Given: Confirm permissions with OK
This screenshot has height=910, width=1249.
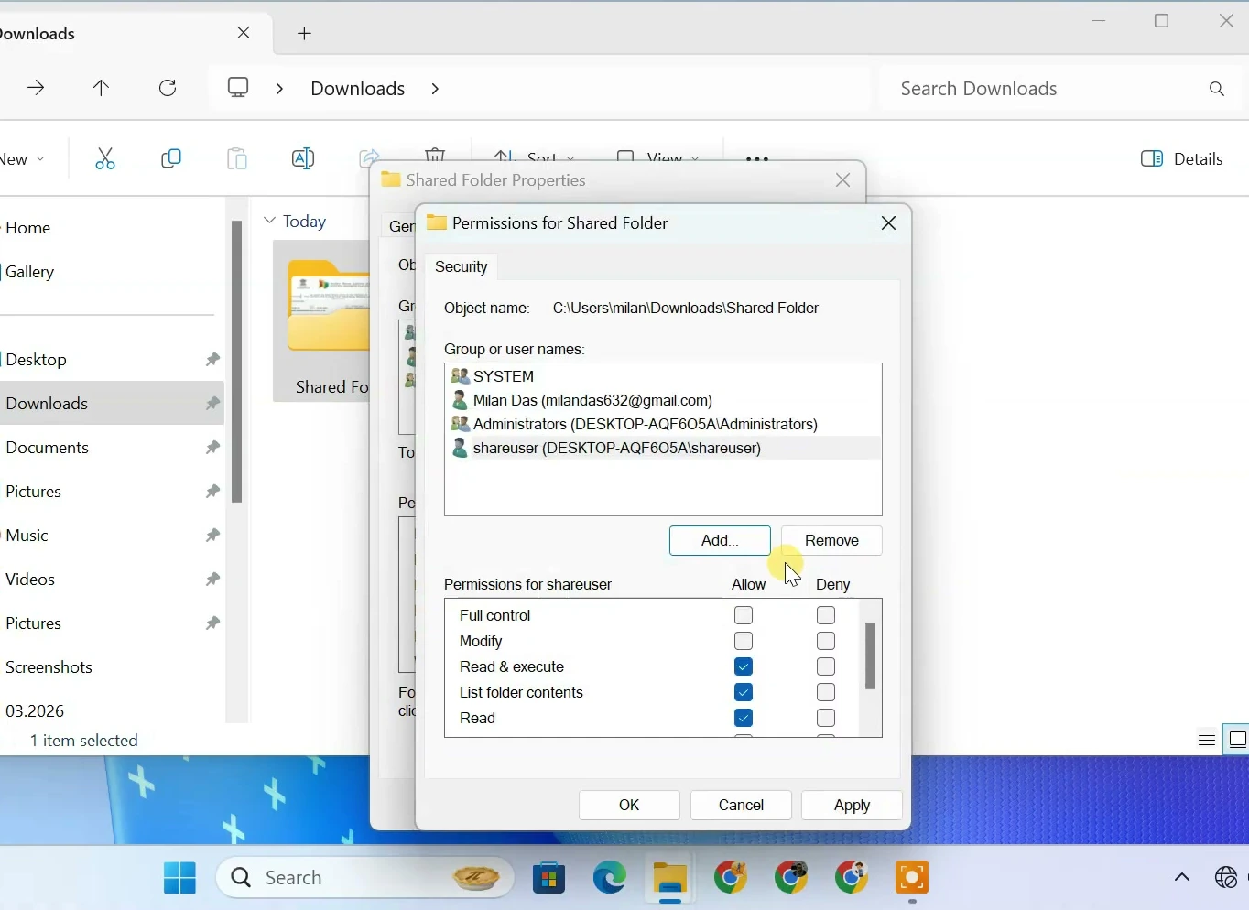Looking at the screenshot, I should point(629,806).
